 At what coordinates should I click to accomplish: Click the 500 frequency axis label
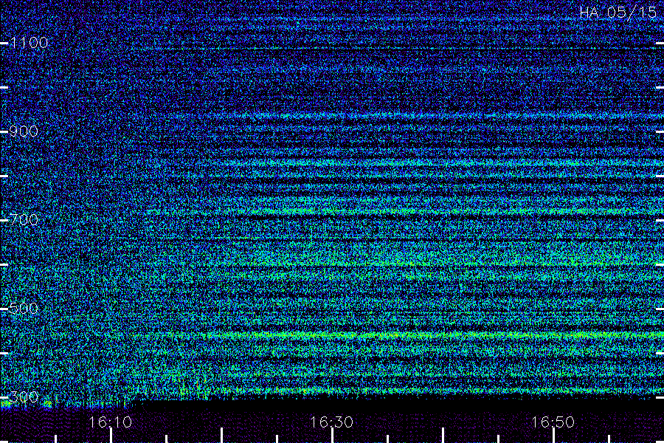click(x=24, y=308)
